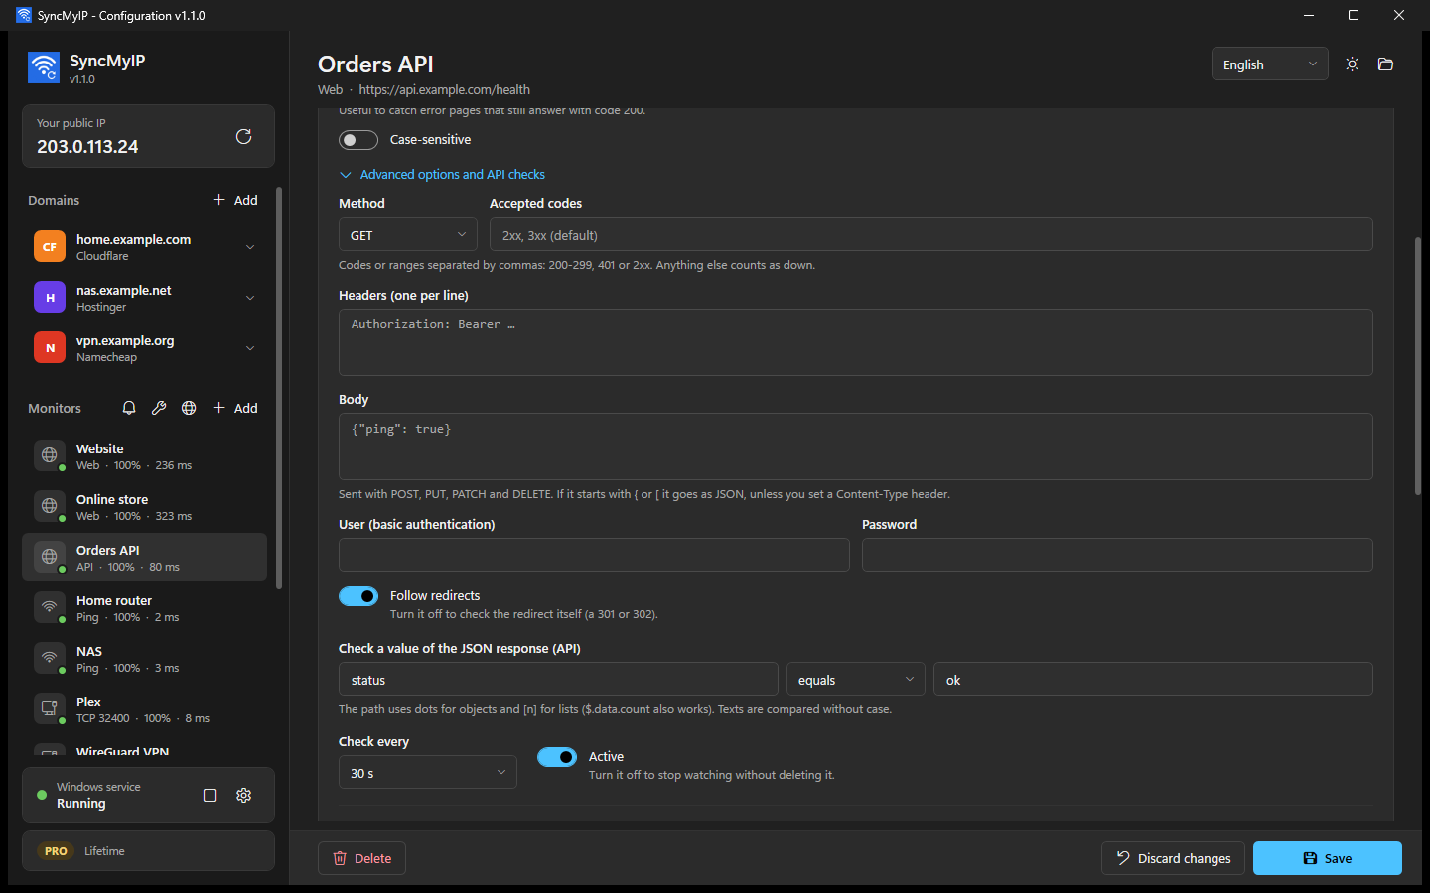Screen dimensions: 1430x893
Task: Click the Website monitor globe icon
Action: (x=50, y=455)
